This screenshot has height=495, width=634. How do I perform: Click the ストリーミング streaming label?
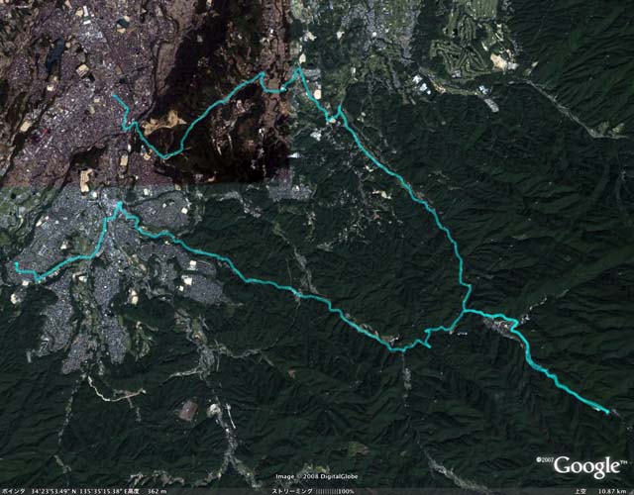[292, 491]
